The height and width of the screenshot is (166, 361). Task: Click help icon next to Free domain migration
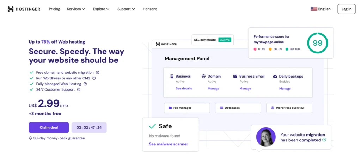[x=98, y=72]
